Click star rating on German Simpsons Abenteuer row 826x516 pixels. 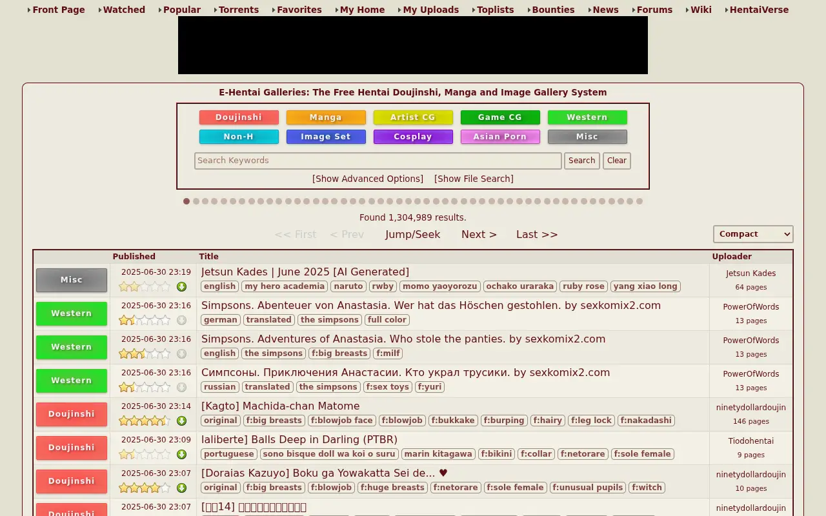[145, 320]
